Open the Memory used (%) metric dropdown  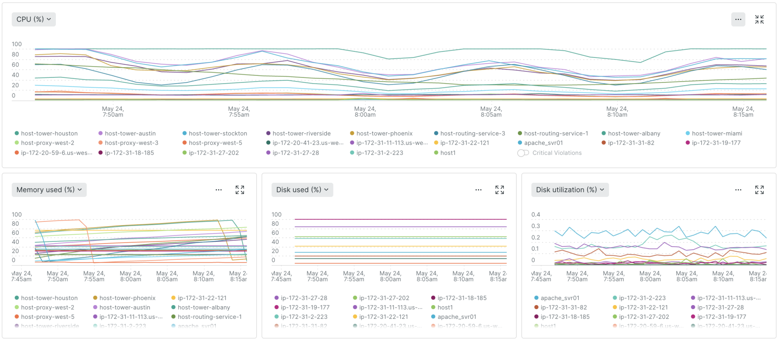49,190
